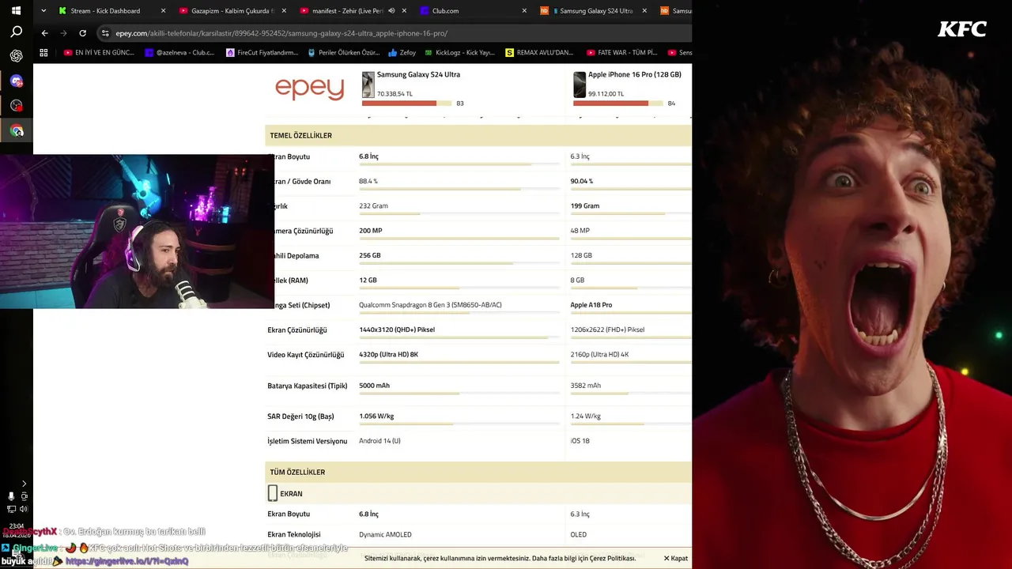The width and height of the screenshot is (1012, 569).
Task: Click iPhone score bar showing 84
Action: [617, 103]
